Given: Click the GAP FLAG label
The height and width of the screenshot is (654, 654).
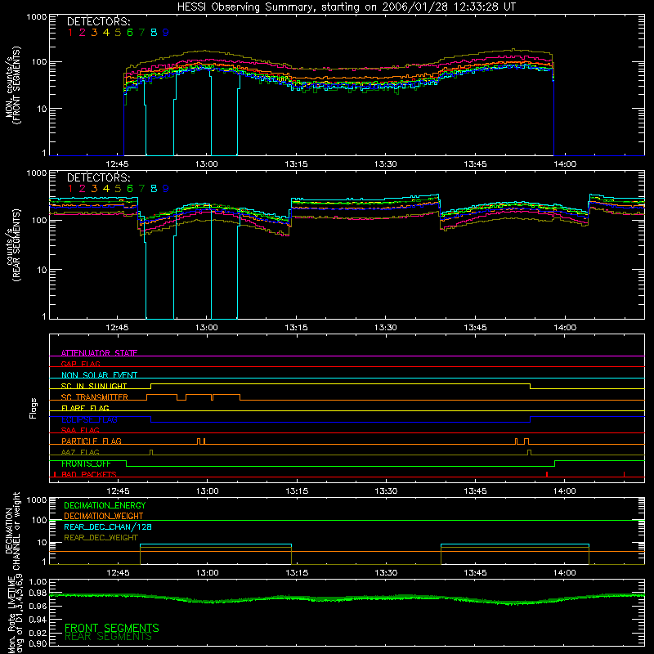Looking at the screenshot, I should (80, 364).
